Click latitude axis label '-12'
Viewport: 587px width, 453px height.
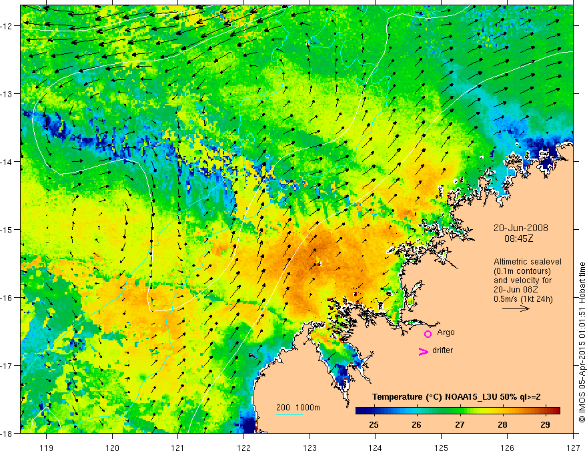coord(7,26)
